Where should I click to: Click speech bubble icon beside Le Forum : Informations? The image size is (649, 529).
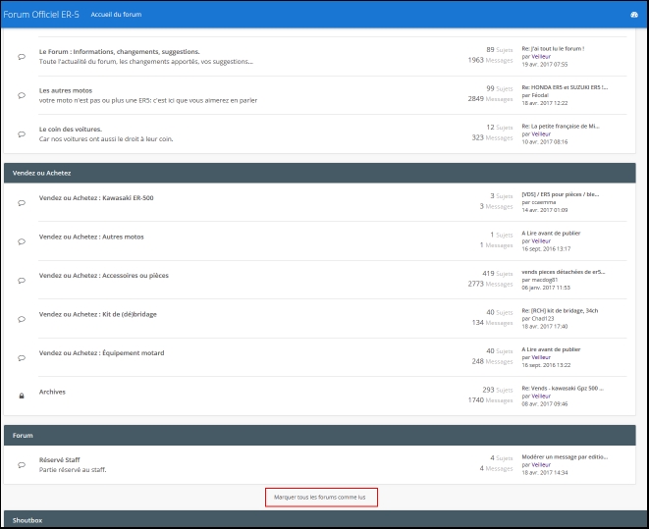click(22, 57)
